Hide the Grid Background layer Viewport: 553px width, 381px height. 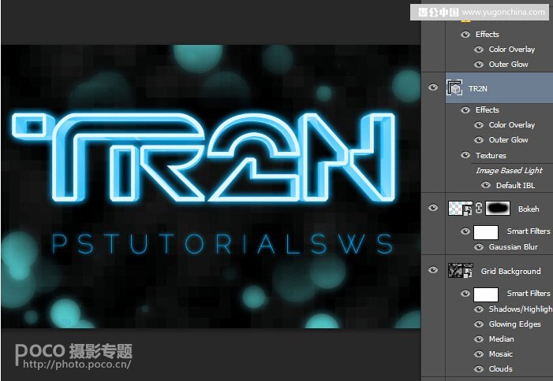[x=433, y=270]
